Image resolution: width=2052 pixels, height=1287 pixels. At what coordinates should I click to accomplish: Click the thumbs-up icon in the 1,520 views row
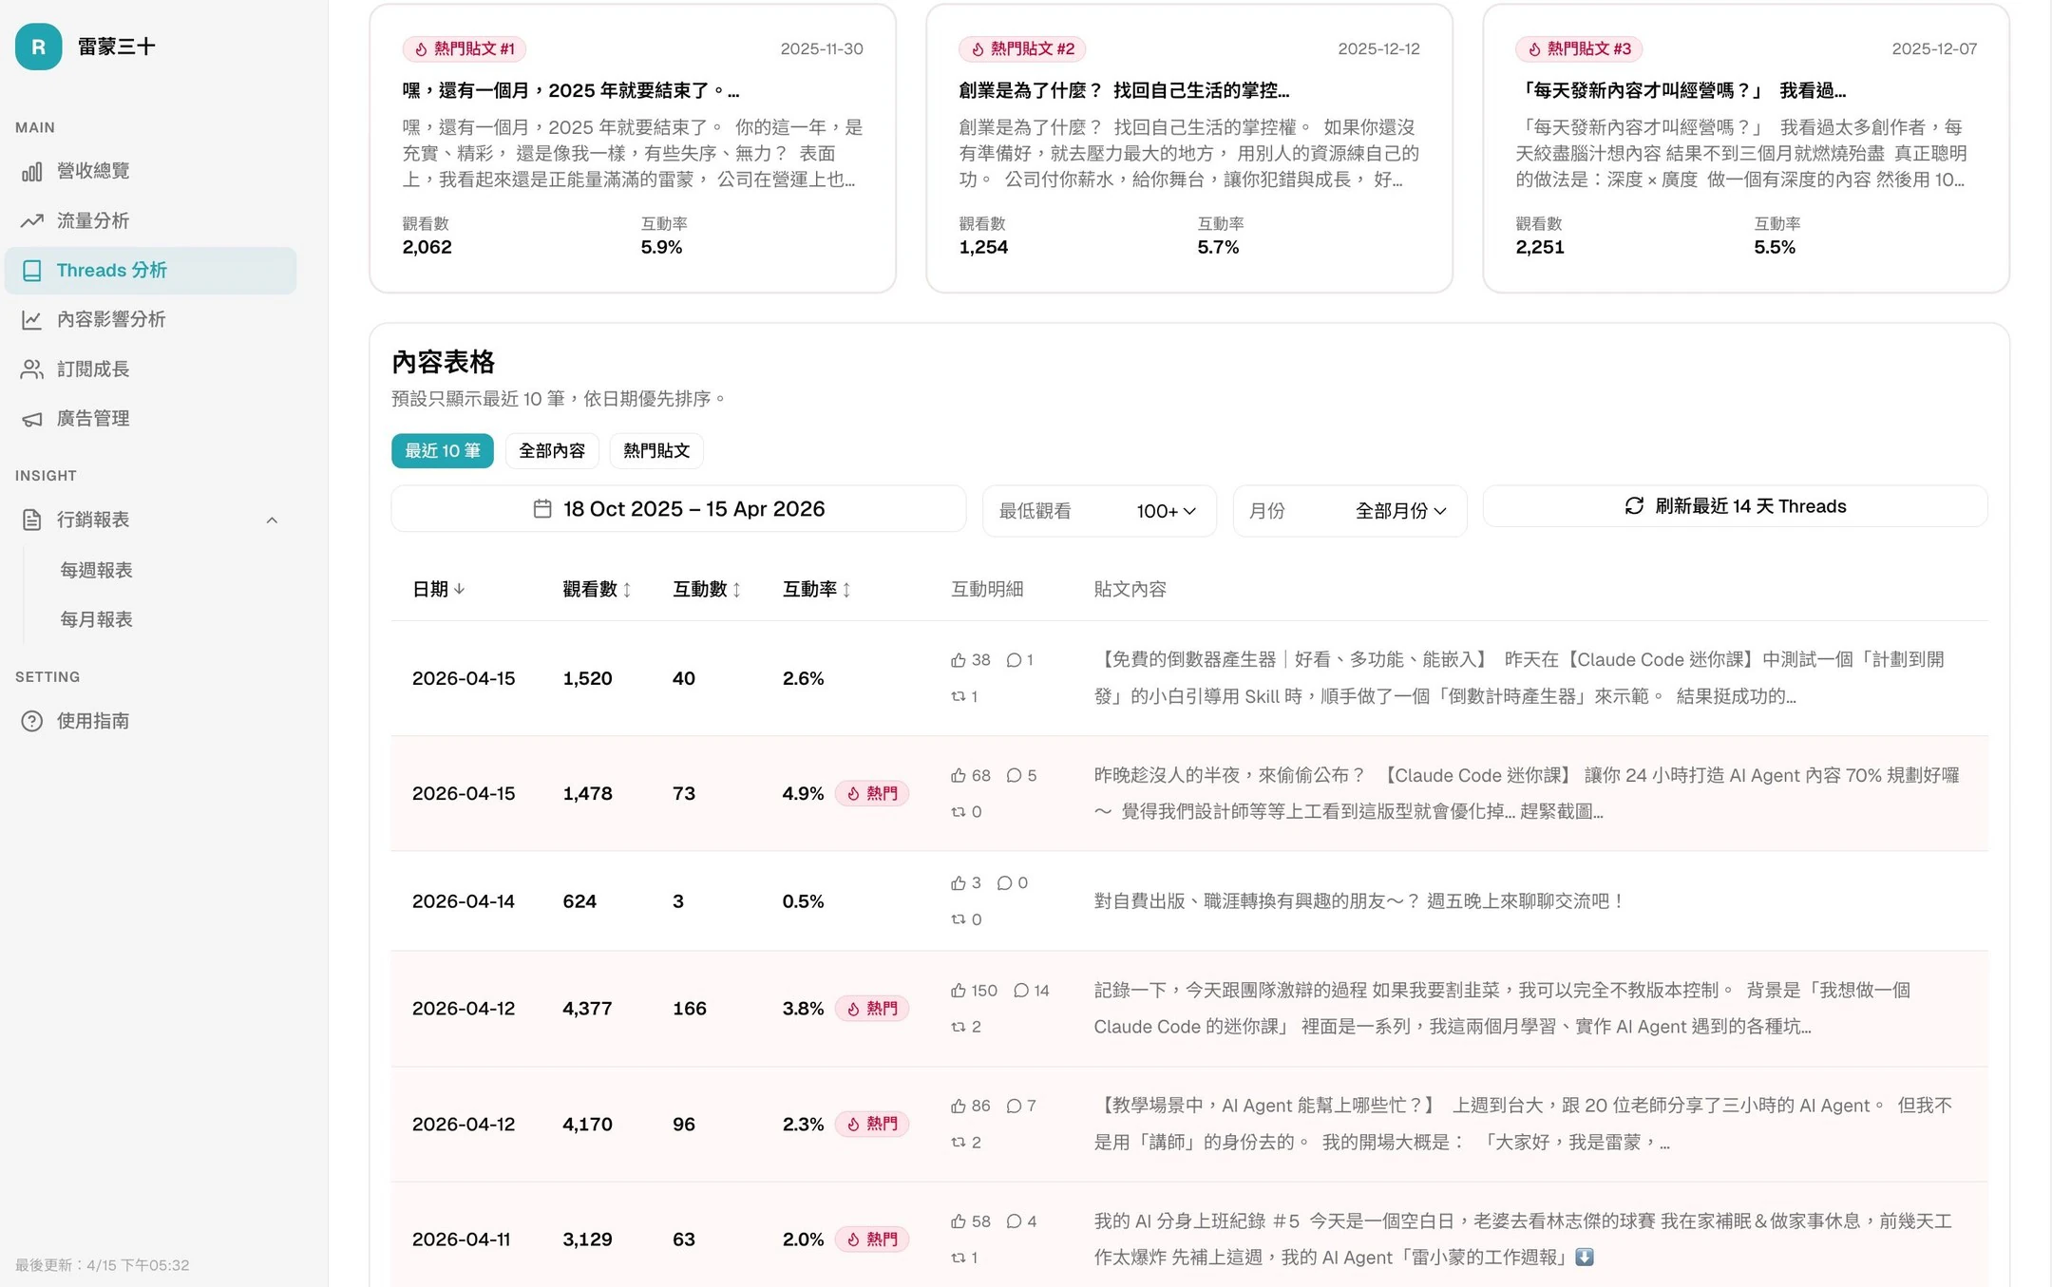point(958,660)
